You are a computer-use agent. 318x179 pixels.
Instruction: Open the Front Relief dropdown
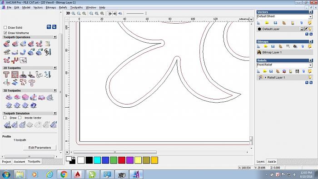[310, 65]
